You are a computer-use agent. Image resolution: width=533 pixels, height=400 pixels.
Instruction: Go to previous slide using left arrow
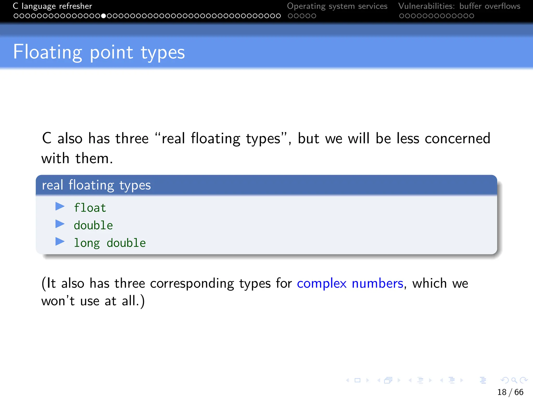[348, 380]
